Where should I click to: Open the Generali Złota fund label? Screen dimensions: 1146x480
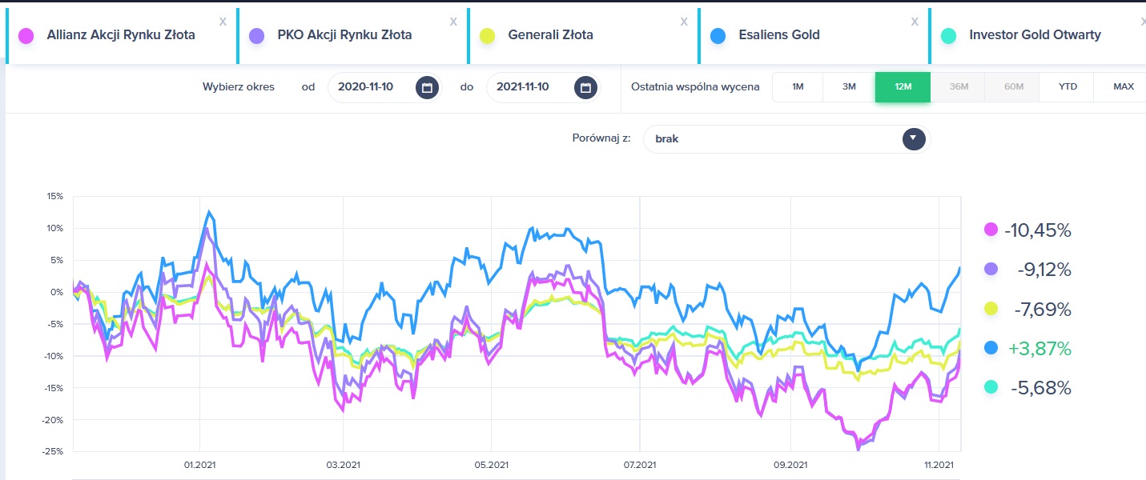pyautogui.click(x=550, y=35)
